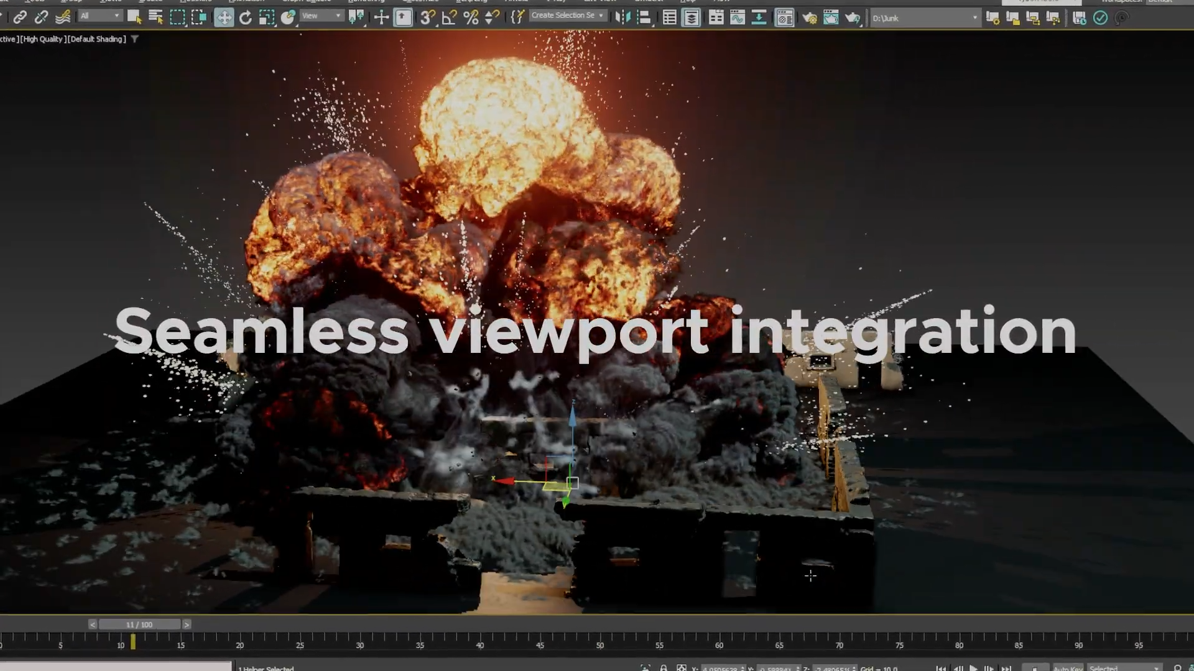Click the Mirror tool icon
1194x671 pixels.
(x=622, y=17)
